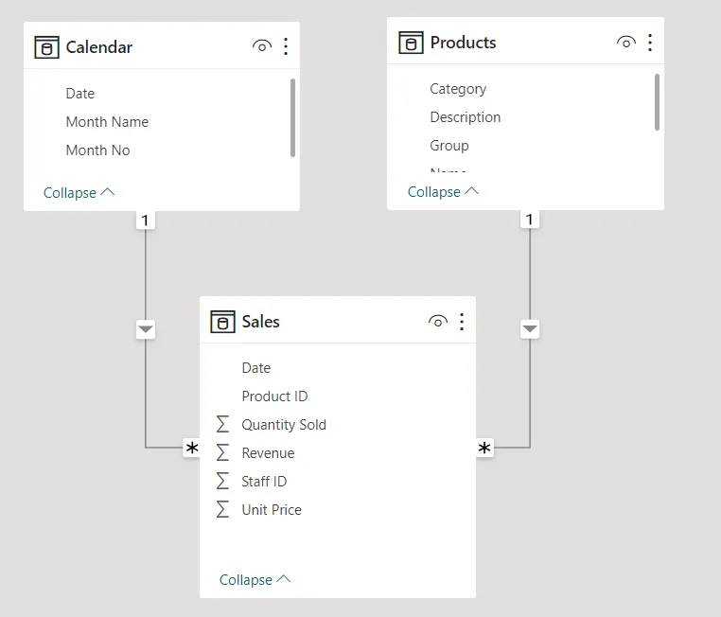Click the Calendar table's vertical scrollbar
Screen dimensions: 721x617
coord(292,117)
